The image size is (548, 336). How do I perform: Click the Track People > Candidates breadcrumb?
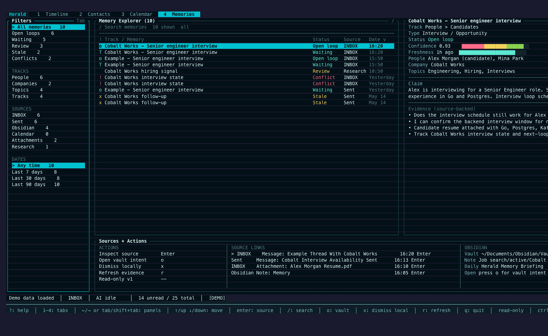pyautogui.click(x=443, y=27)
